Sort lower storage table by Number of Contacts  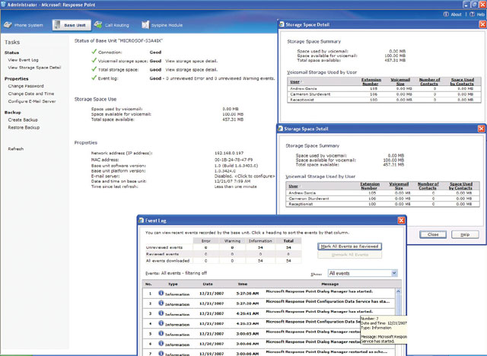click(428, 186)
